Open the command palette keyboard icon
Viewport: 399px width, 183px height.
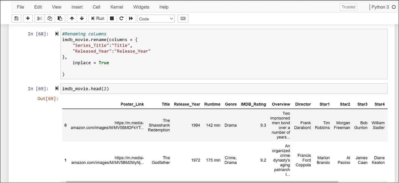183,18
